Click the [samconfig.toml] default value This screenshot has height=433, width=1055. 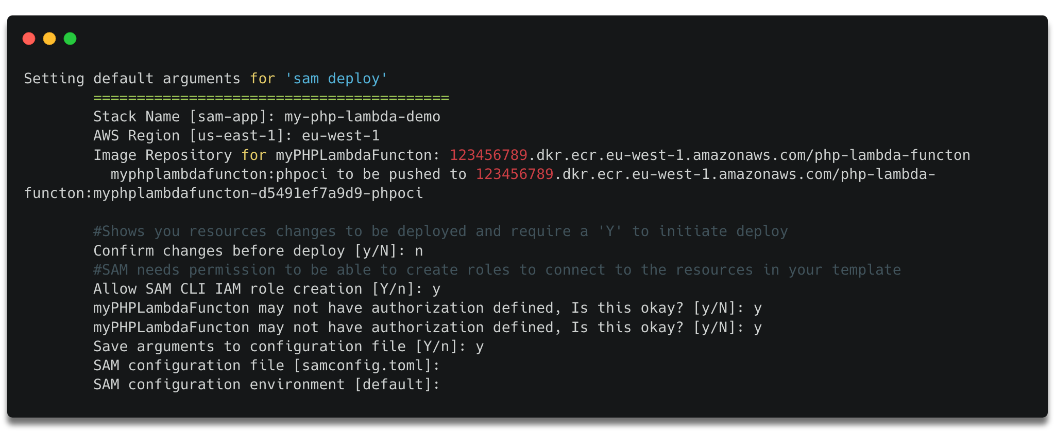[362, 366]
